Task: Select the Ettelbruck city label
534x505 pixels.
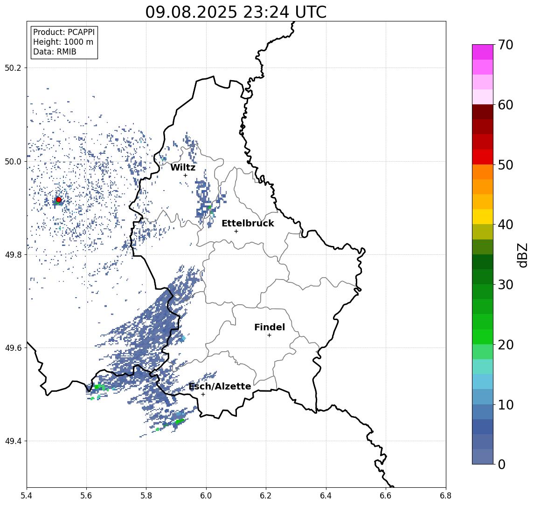Action: pyautogui.click(x=248, y=223)
